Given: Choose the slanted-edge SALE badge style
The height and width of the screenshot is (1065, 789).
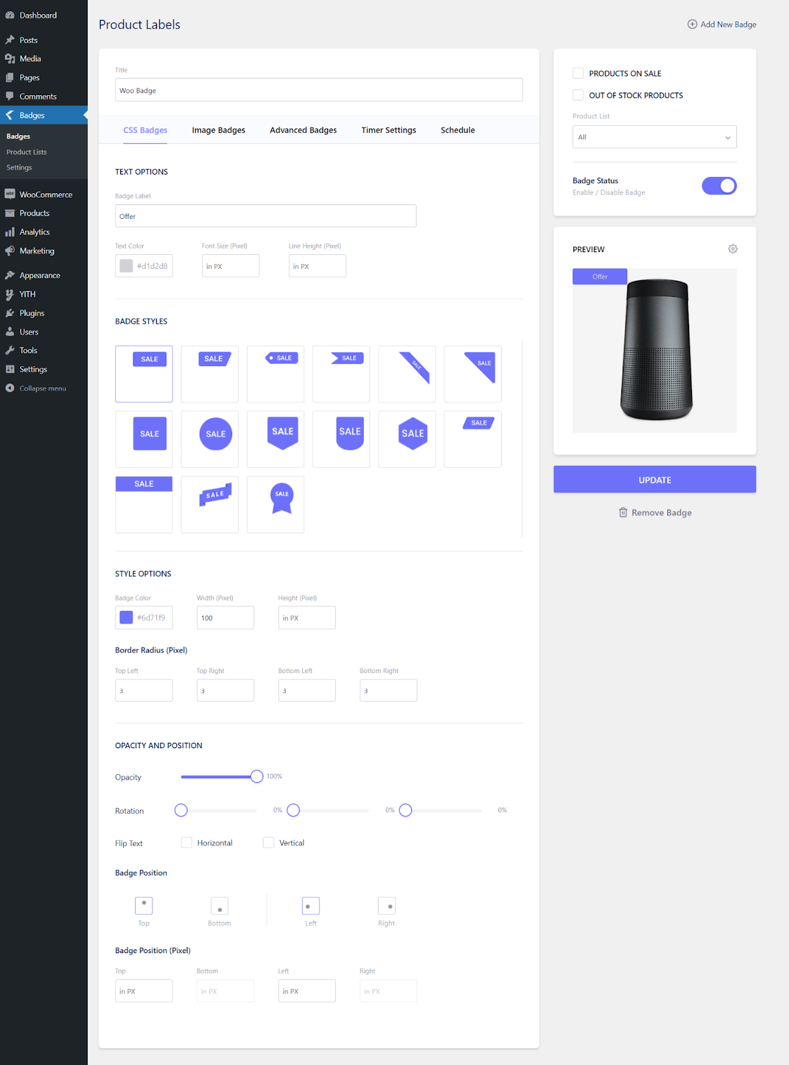Looking at the screenshot, I should coord(210,374).
